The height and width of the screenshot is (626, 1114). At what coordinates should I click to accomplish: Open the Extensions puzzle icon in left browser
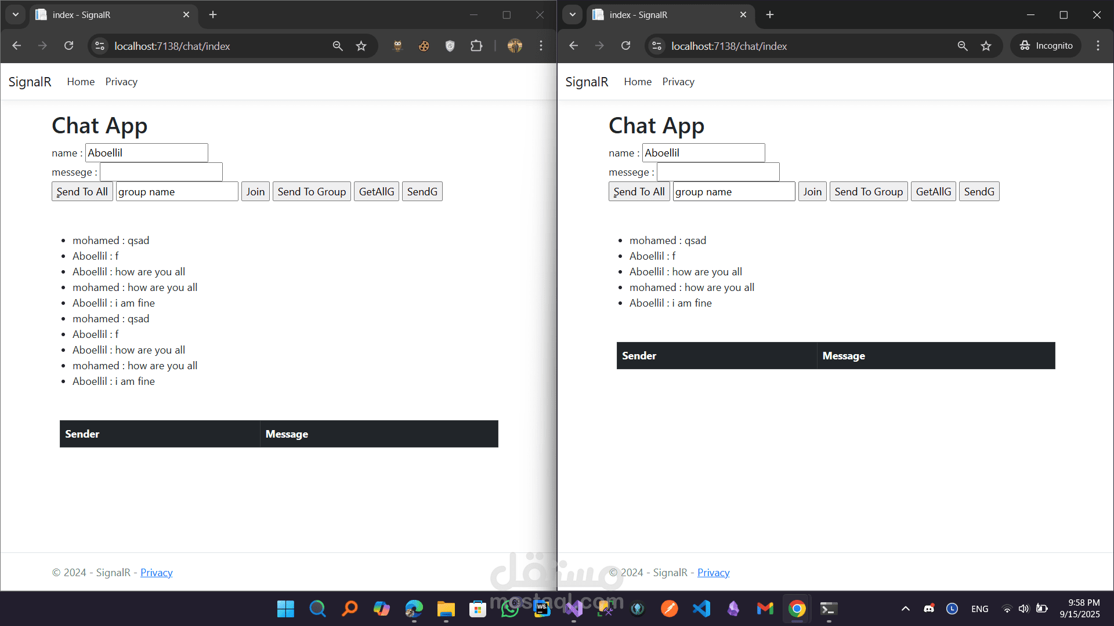pyautogui.click(x=476, y=46)
